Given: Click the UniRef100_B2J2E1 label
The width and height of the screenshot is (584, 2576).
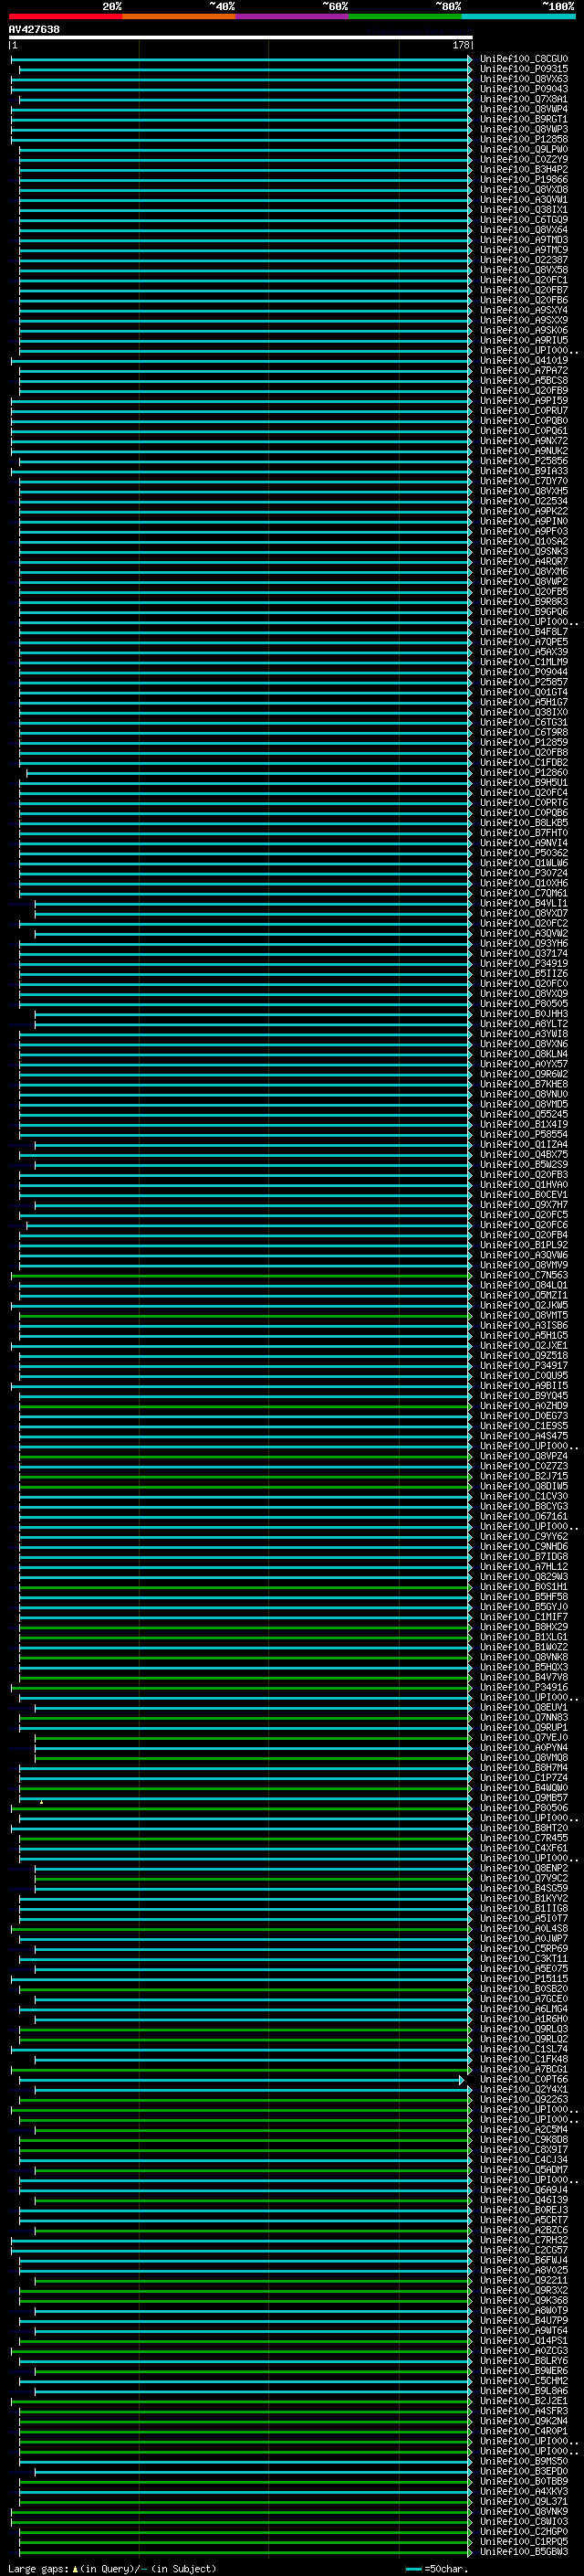Looking at the screenshot, I should pos(524,2401).
